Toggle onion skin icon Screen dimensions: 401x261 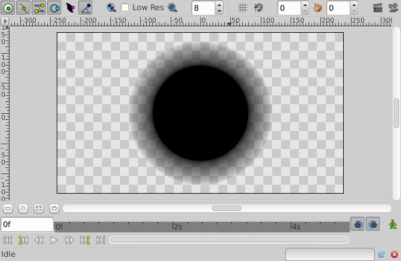tap(318, 8)
